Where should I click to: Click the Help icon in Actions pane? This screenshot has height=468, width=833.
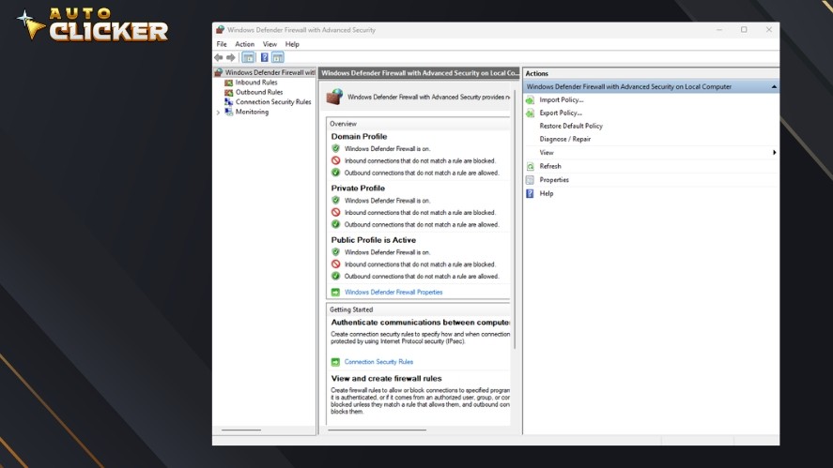pyautogui.click(x=531, y=194)
